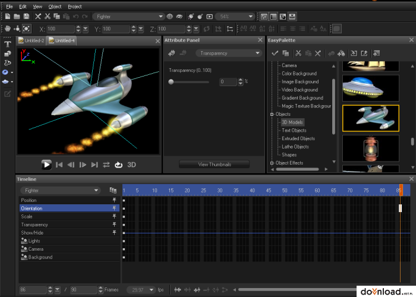The width and height of the screenshot is (416, 297).
Task: Toggle the pin on the Transparency track
Action: (x=114, y=225)
